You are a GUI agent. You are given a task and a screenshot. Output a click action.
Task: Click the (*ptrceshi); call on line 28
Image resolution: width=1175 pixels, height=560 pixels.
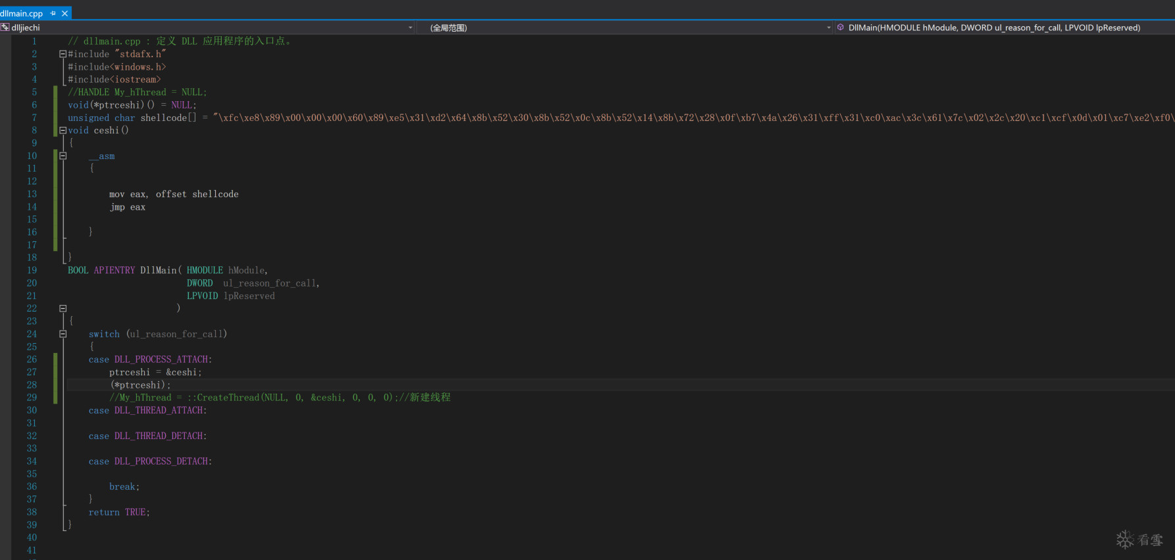pos(141,385)
